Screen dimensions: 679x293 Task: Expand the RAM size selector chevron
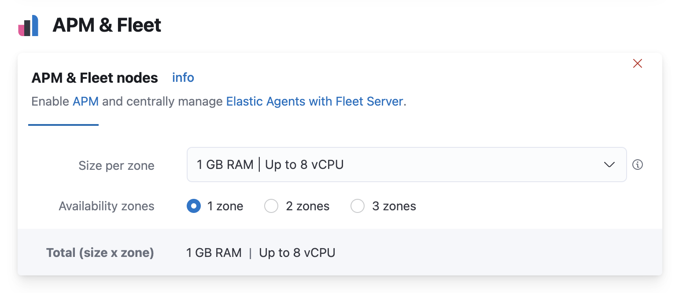[609, 165]
